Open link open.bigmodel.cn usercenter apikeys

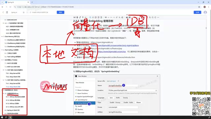pyautogui.click(x=115, y=46)
